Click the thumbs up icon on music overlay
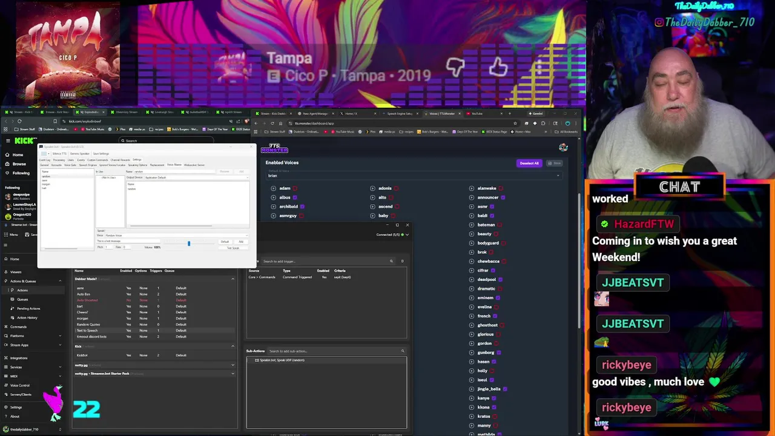The width and height of the screenshot is (775, 436). (498, 66)
